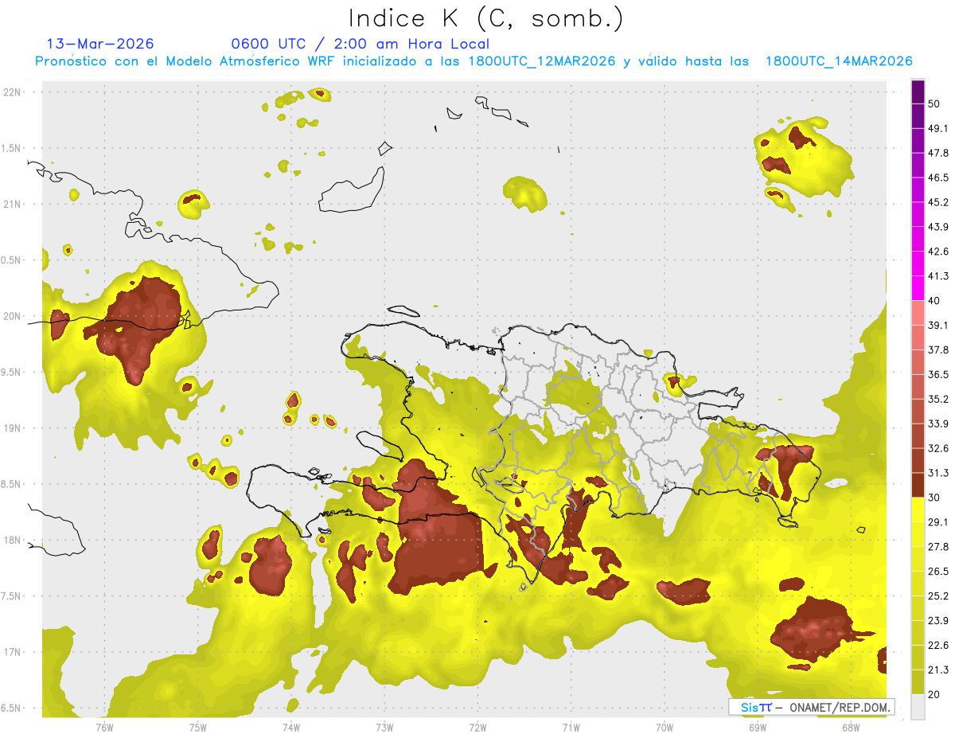
Task: Click longitude axis label "71W"
Action: click(x=571, y=728)
